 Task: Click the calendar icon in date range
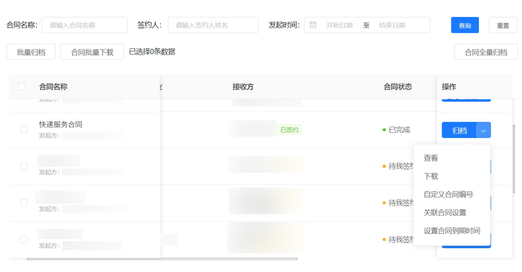pyautogui.click(x=313, y=25)
